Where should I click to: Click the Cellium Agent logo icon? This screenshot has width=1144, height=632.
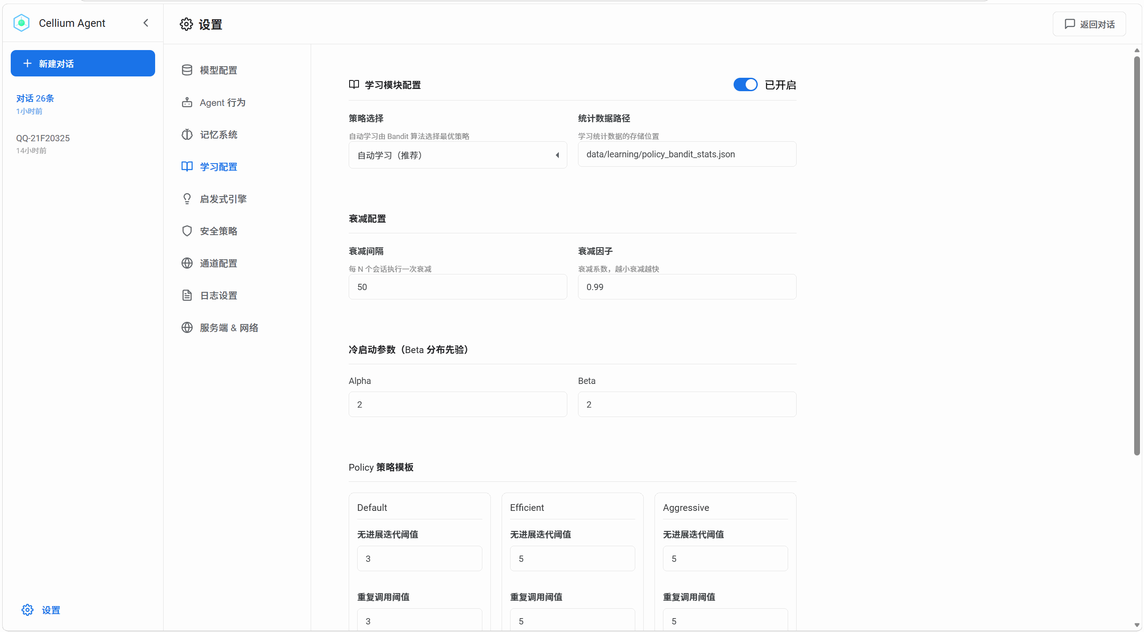21,23
